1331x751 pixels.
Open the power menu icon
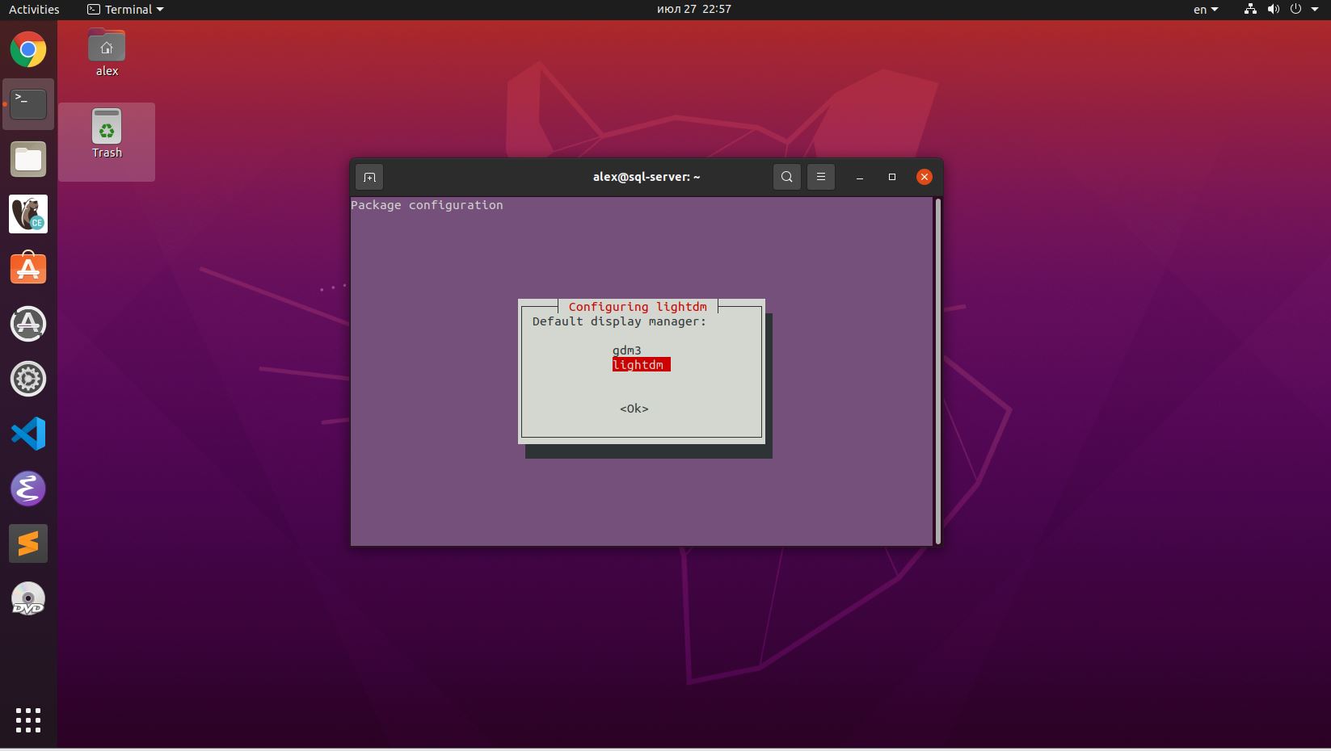click(x=1295, y=10)
